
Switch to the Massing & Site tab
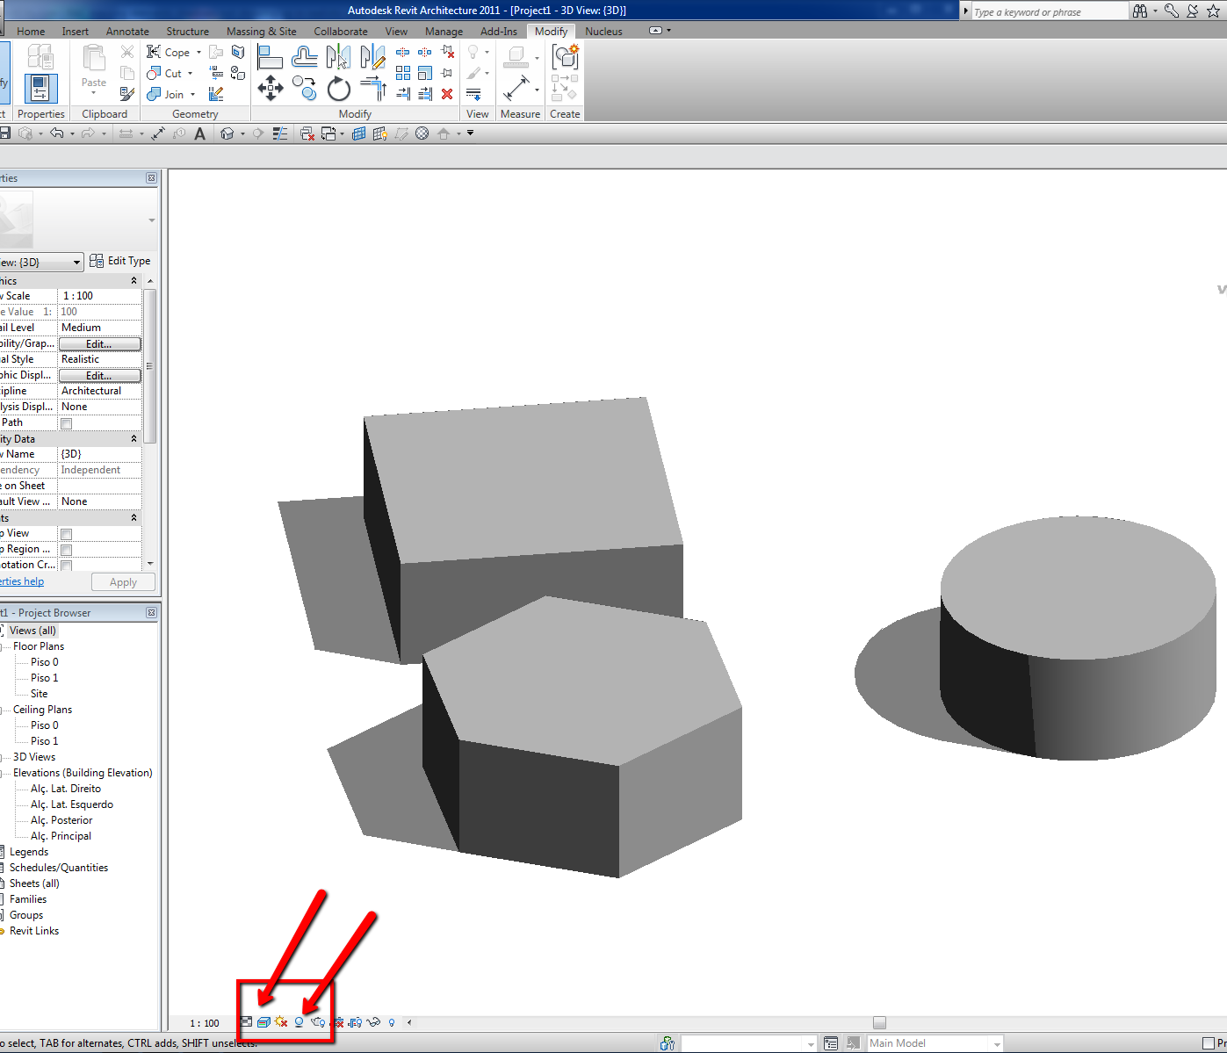[x=261, y=32]
